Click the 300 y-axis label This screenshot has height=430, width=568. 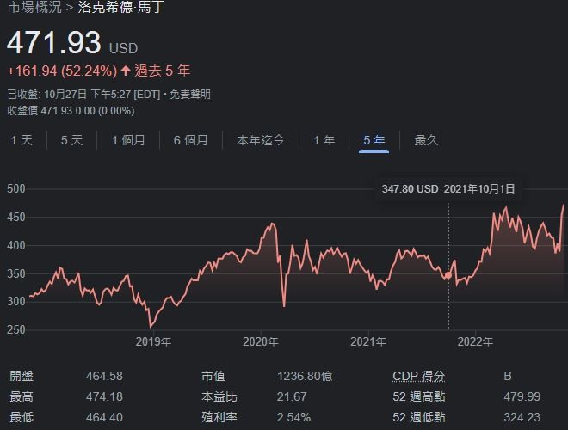(x=16, y=301)
